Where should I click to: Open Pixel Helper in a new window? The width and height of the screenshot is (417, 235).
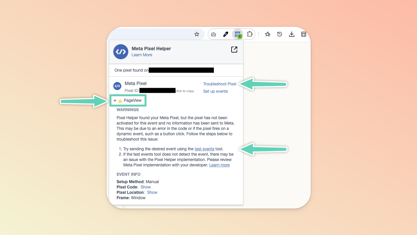pyautogui.click(x=234, y=50)
